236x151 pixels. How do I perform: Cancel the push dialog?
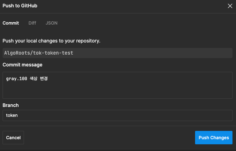[13, 138]
